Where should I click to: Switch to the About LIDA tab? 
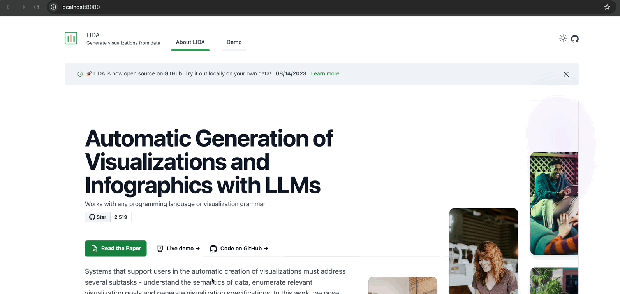[190, 42]
